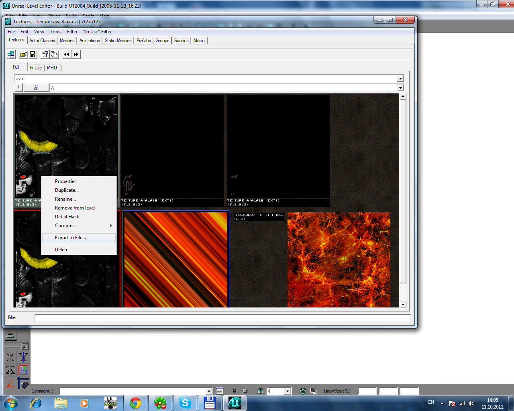
Task: Open the Tools menu in Textures window
Action: coord(56,32)
